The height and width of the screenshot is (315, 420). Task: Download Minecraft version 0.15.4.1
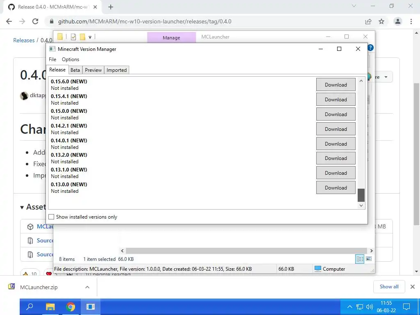click(x=336, y=99)
